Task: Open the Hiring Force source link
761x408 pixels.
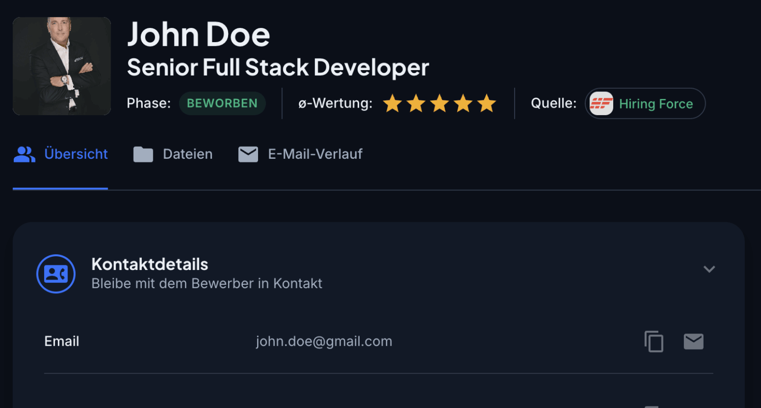Action: (x=656, y=104)
